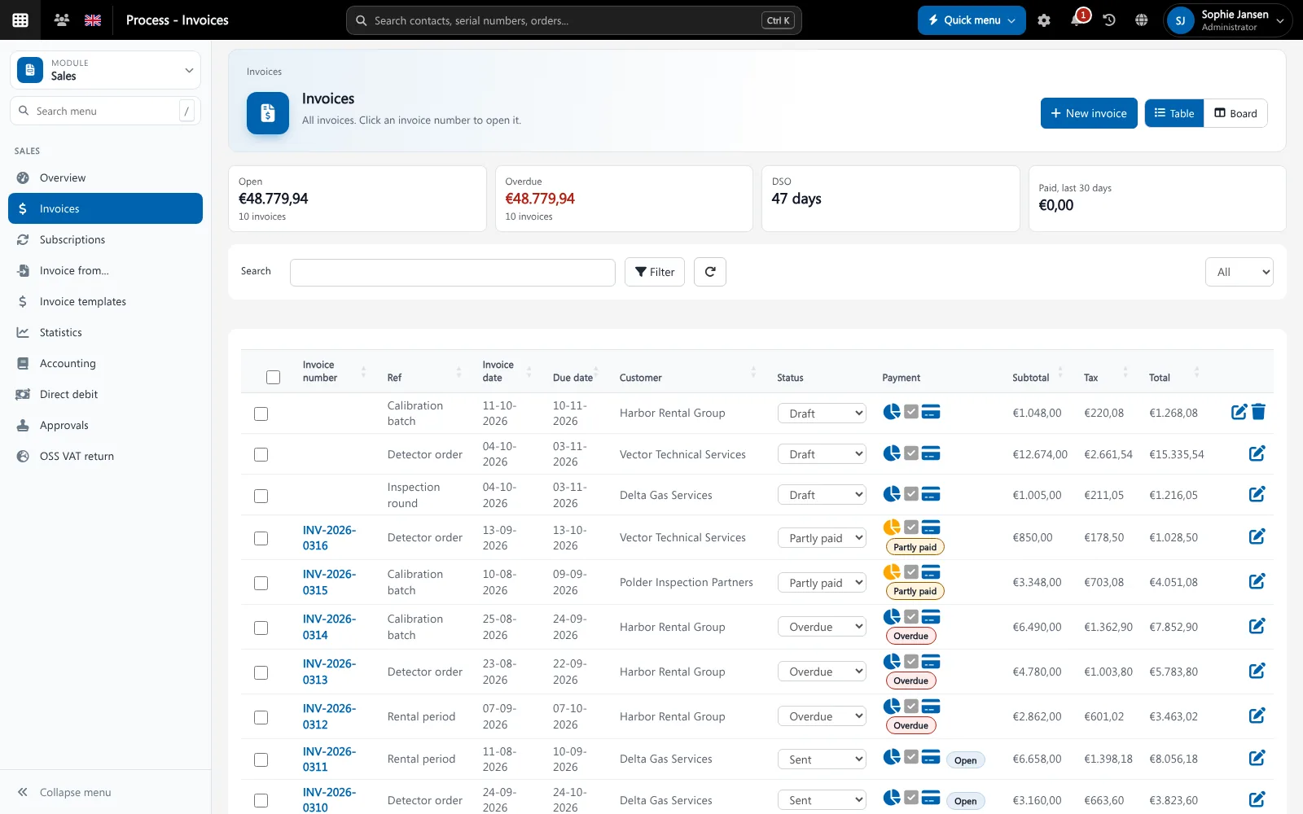Open the All status filter dropdown
Screen dimensions: 1303x814
pos(1239,272)
